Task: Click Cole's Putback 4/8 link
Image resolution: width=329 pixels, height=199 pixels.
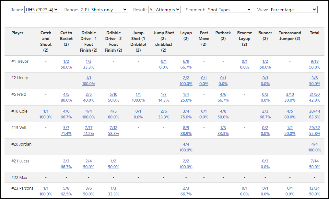Action: click(223, 111)
